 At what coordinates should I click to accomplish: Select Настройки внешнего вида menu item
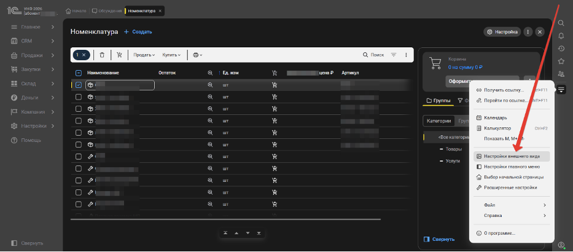tap(512, 156)
